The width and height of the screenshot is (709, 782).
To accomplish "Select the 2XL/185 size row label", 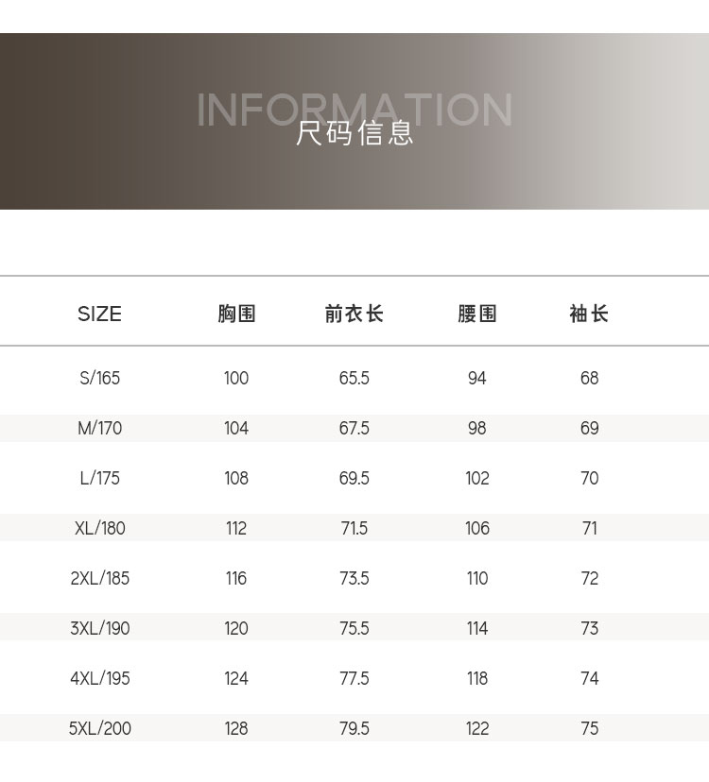I will (99, 579).
